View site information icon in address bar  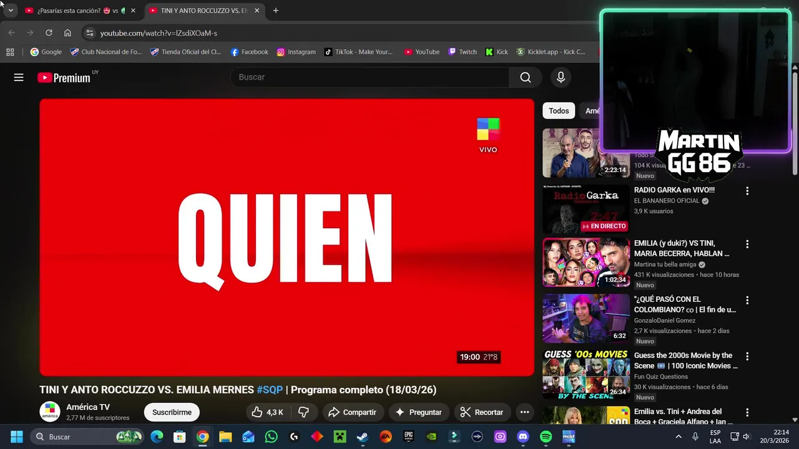pos(90,33)
